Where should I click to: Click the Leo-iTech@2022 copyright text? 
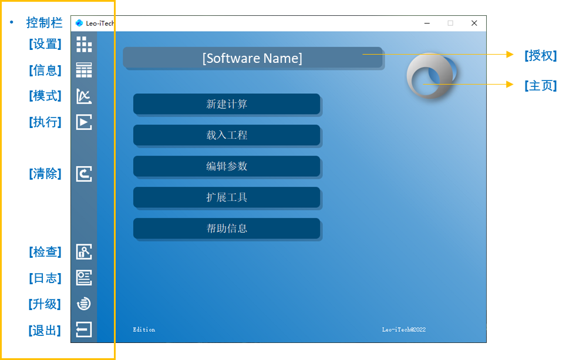403,329
